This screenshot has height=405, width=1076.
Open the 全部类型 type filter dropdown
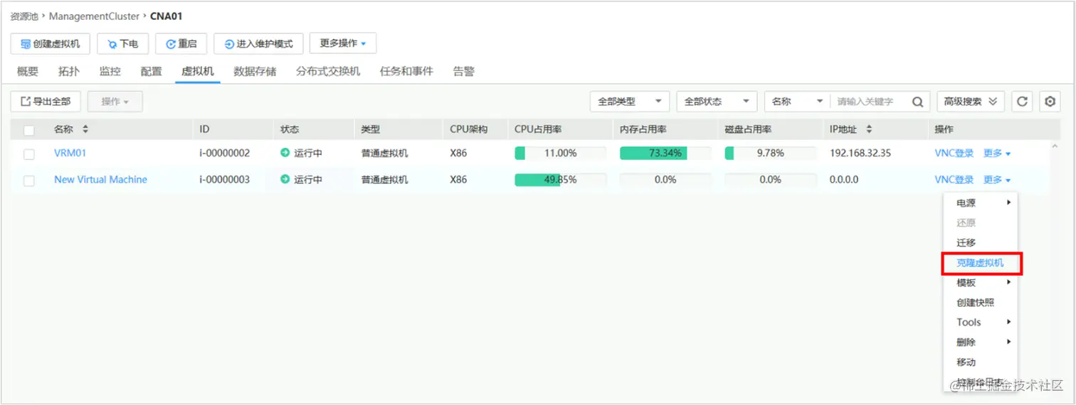630,102
